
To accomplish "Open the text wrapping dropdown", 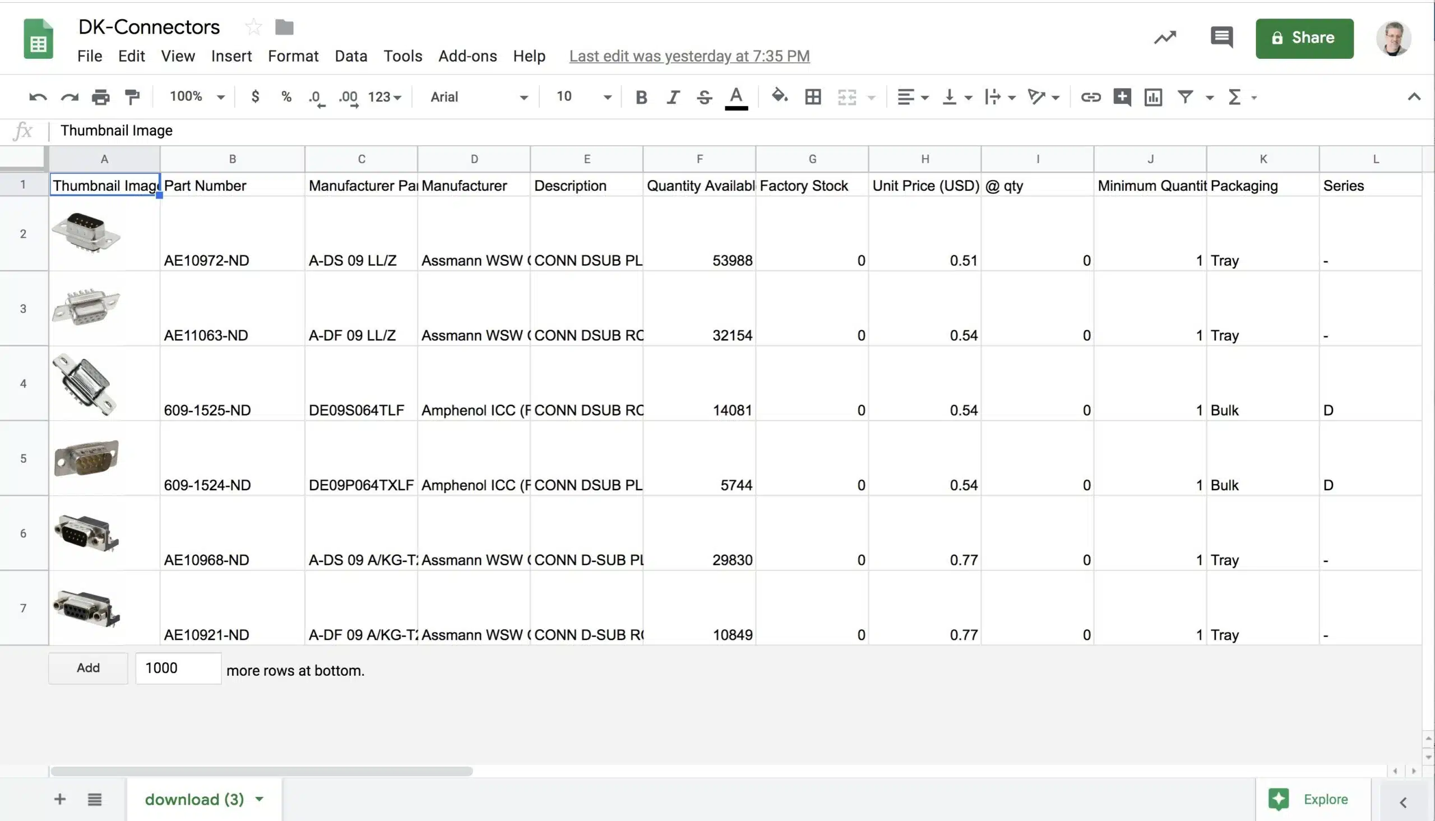I will coord(1001,98).
